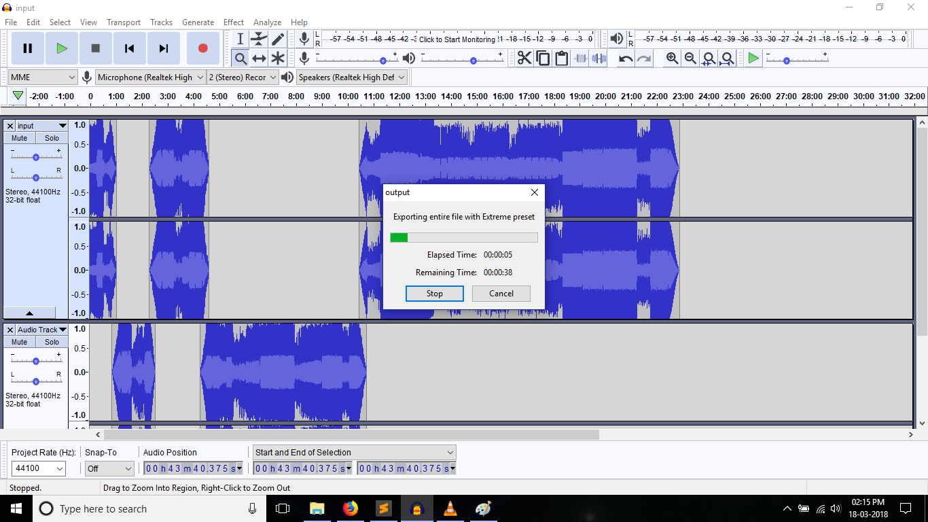
Task: Click the red Record button
Action: pos(202,48)
